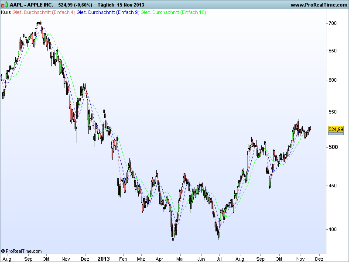The height and width of the screenshot is (262, 349).
Task: Click the 15 Nov 2013 date label
Action: point(130,5)
